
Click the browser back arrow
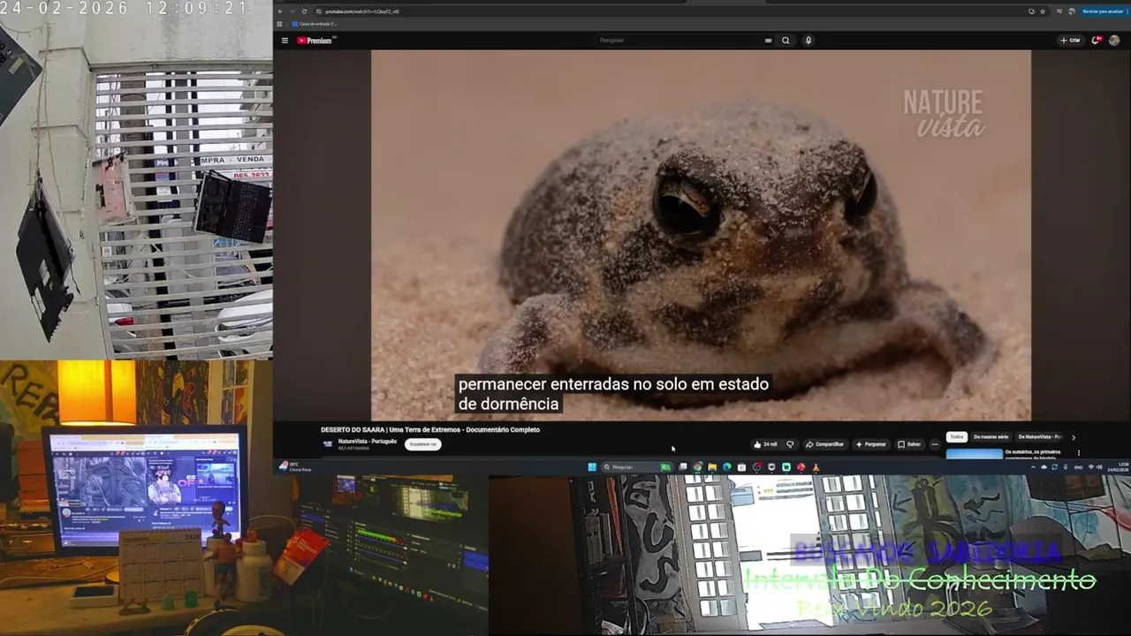click(x=280, y=11)
